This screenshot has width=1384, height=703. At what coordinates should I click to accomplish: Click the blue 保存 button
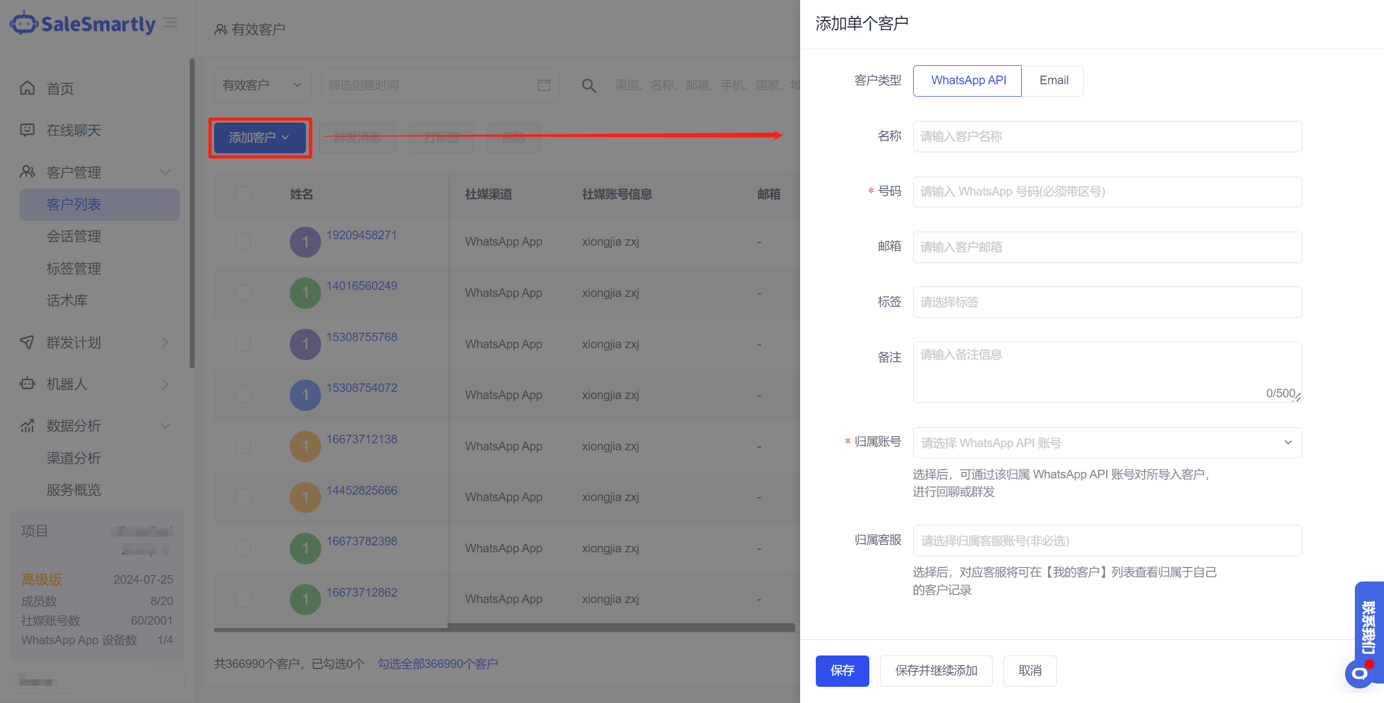[x=842, y=671]
